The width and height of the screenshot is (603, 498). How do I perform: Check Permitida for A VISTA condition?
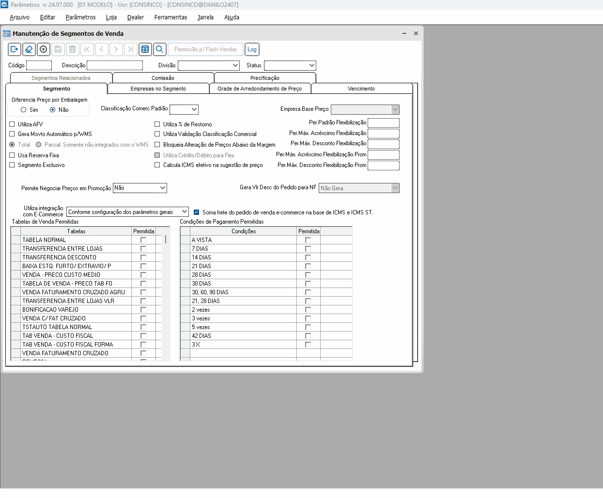308,240
